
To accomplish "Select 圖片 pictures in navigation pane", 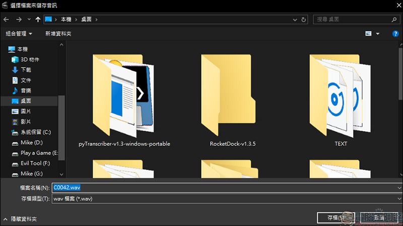I will point(25,111).
